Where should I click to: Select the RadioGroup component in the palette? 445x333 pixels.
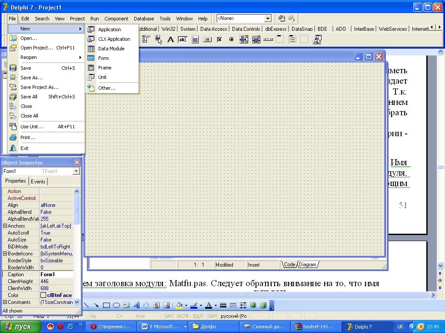292,39
